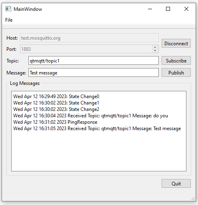This screenshot has height=205, width=198.
Task: Click the last log entry 'Test message'
Action: point(97,129)
